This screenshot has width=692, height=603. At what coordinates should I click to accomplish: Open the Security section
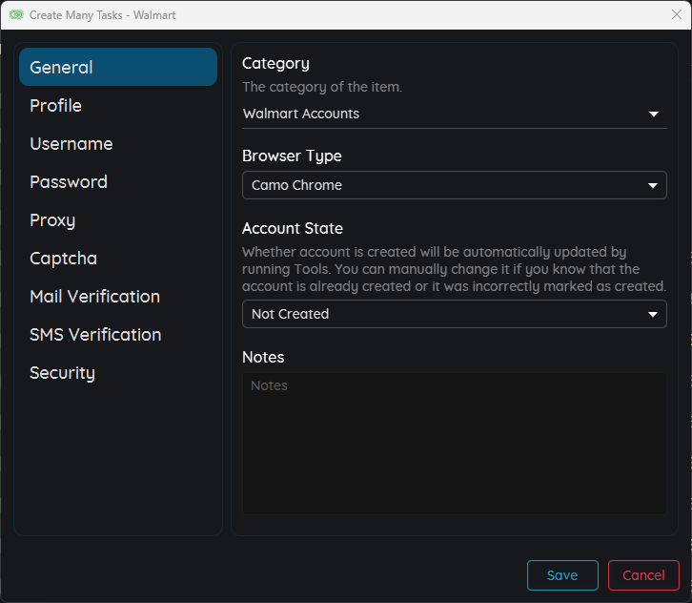pyautogui.click(x=62, y=373)
